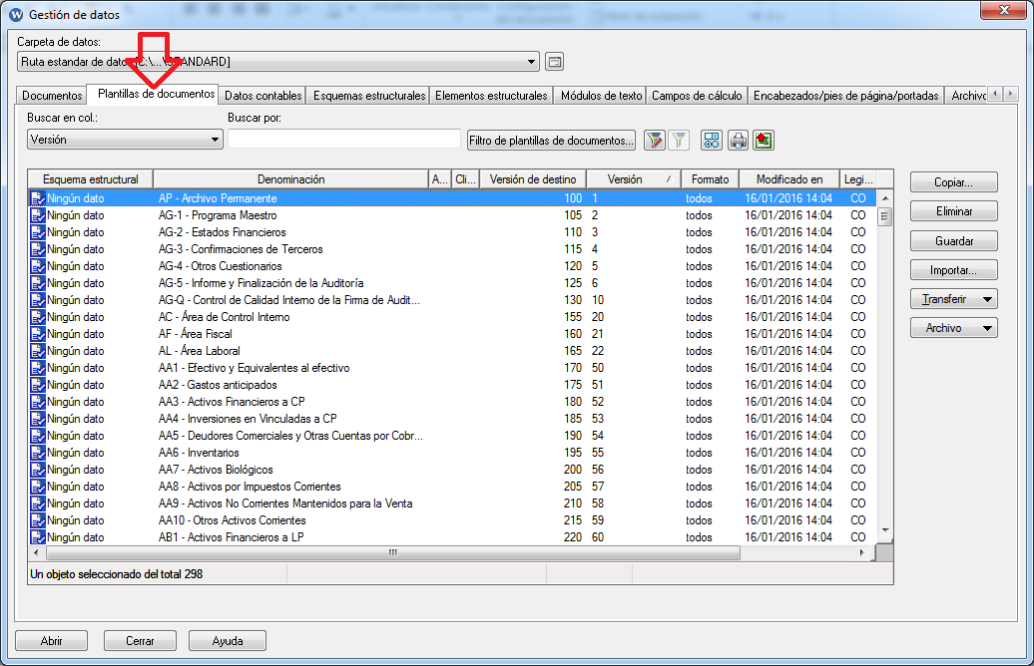Open Encabezados/pies de página/portadas tab

pos(846,96)
